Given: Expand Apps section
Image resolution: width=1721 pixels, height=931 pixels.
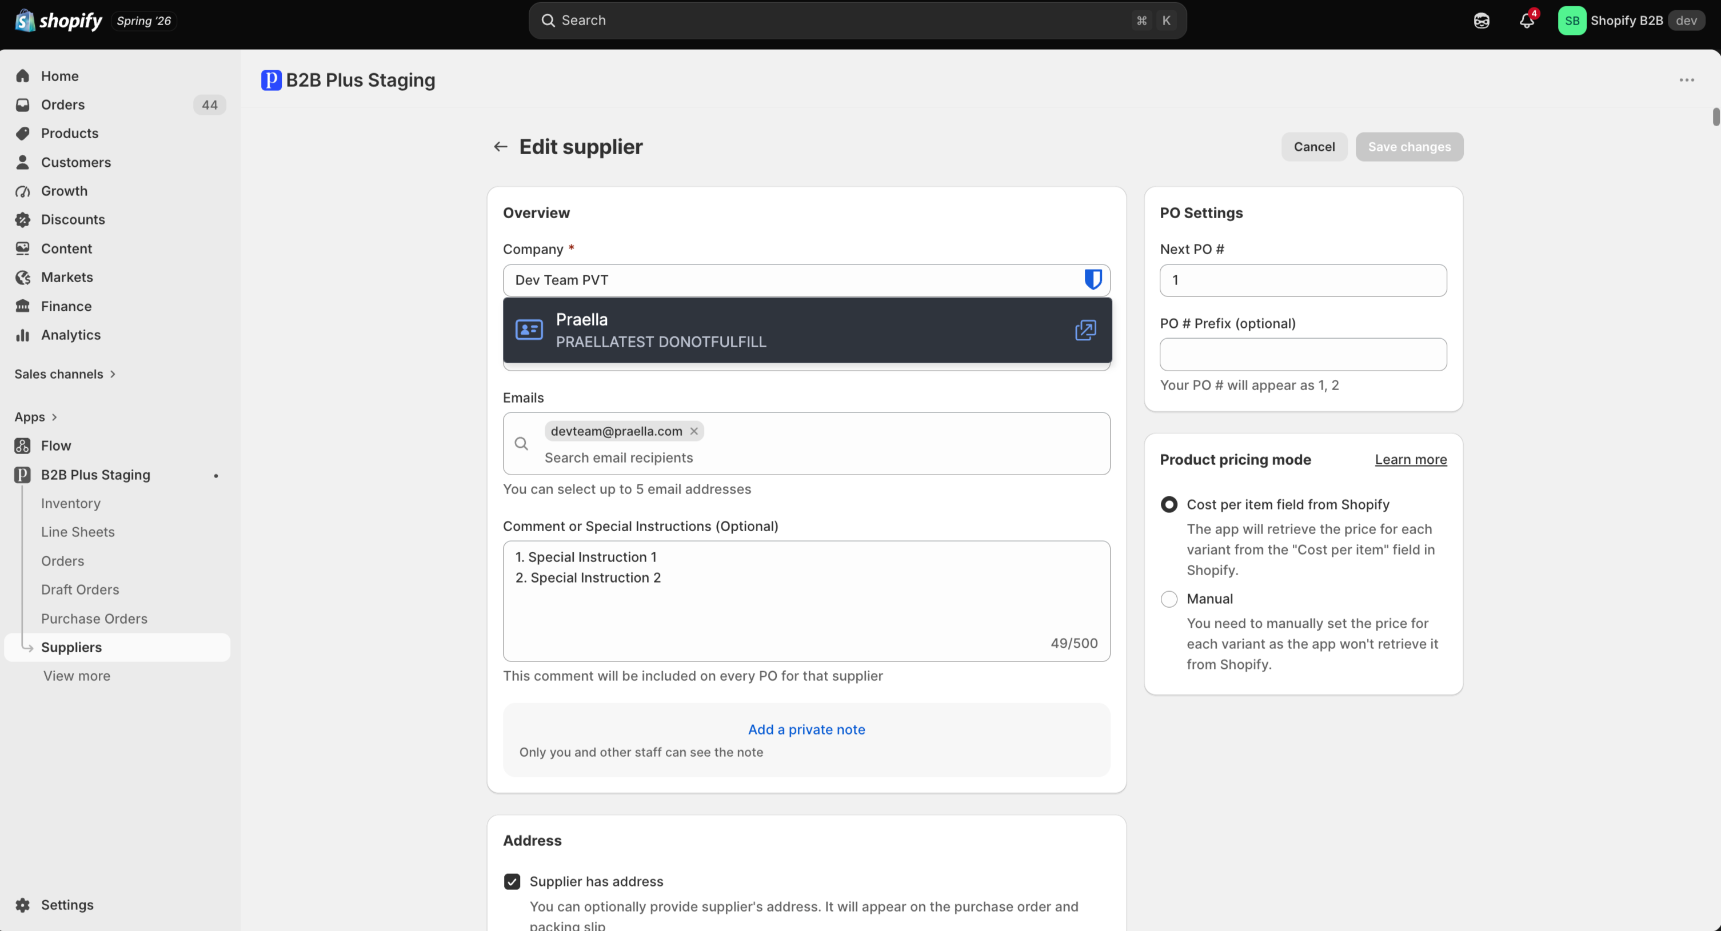Looking at the screenshot, I should click(36, 417).
